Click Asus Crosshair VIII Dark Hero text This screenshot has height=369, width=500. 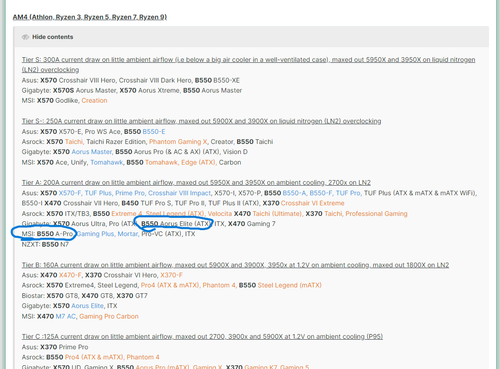pos(156,80)
